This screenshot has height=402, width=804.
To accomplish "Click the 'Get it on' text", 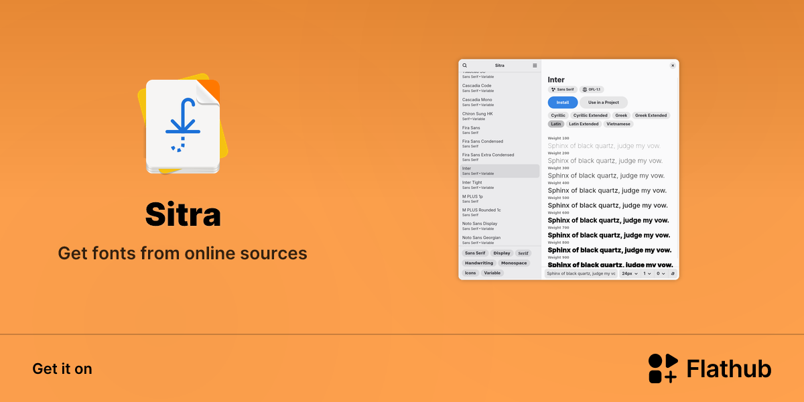I will point(62,368).
